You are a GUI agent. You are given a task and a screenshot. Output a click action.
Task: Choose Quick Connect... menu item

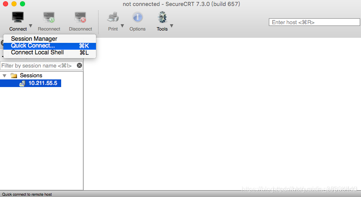pyautogui.click(x=50, y=46)
